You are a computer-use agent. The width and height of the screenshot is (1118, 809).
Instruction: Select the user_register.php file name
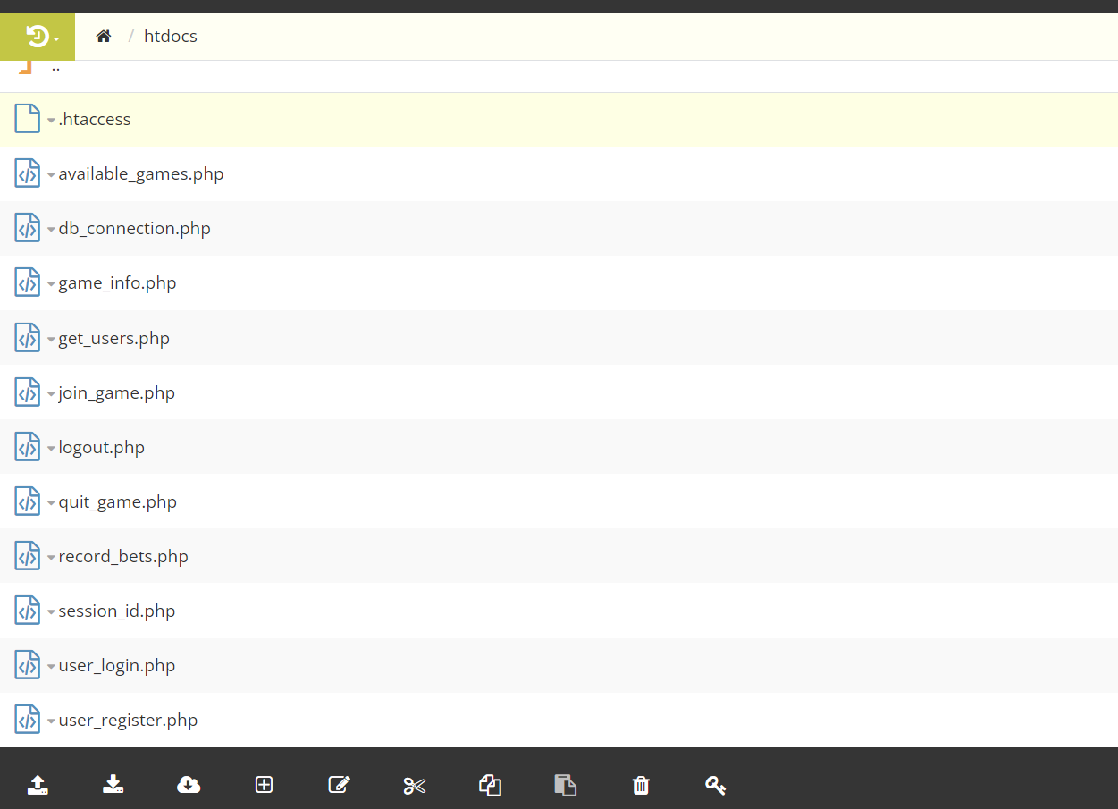point(128,720)
